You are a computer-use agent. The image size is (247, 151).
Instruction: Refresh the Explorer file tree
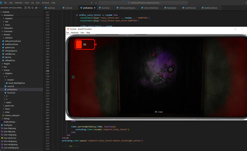[x=33, y=8]
